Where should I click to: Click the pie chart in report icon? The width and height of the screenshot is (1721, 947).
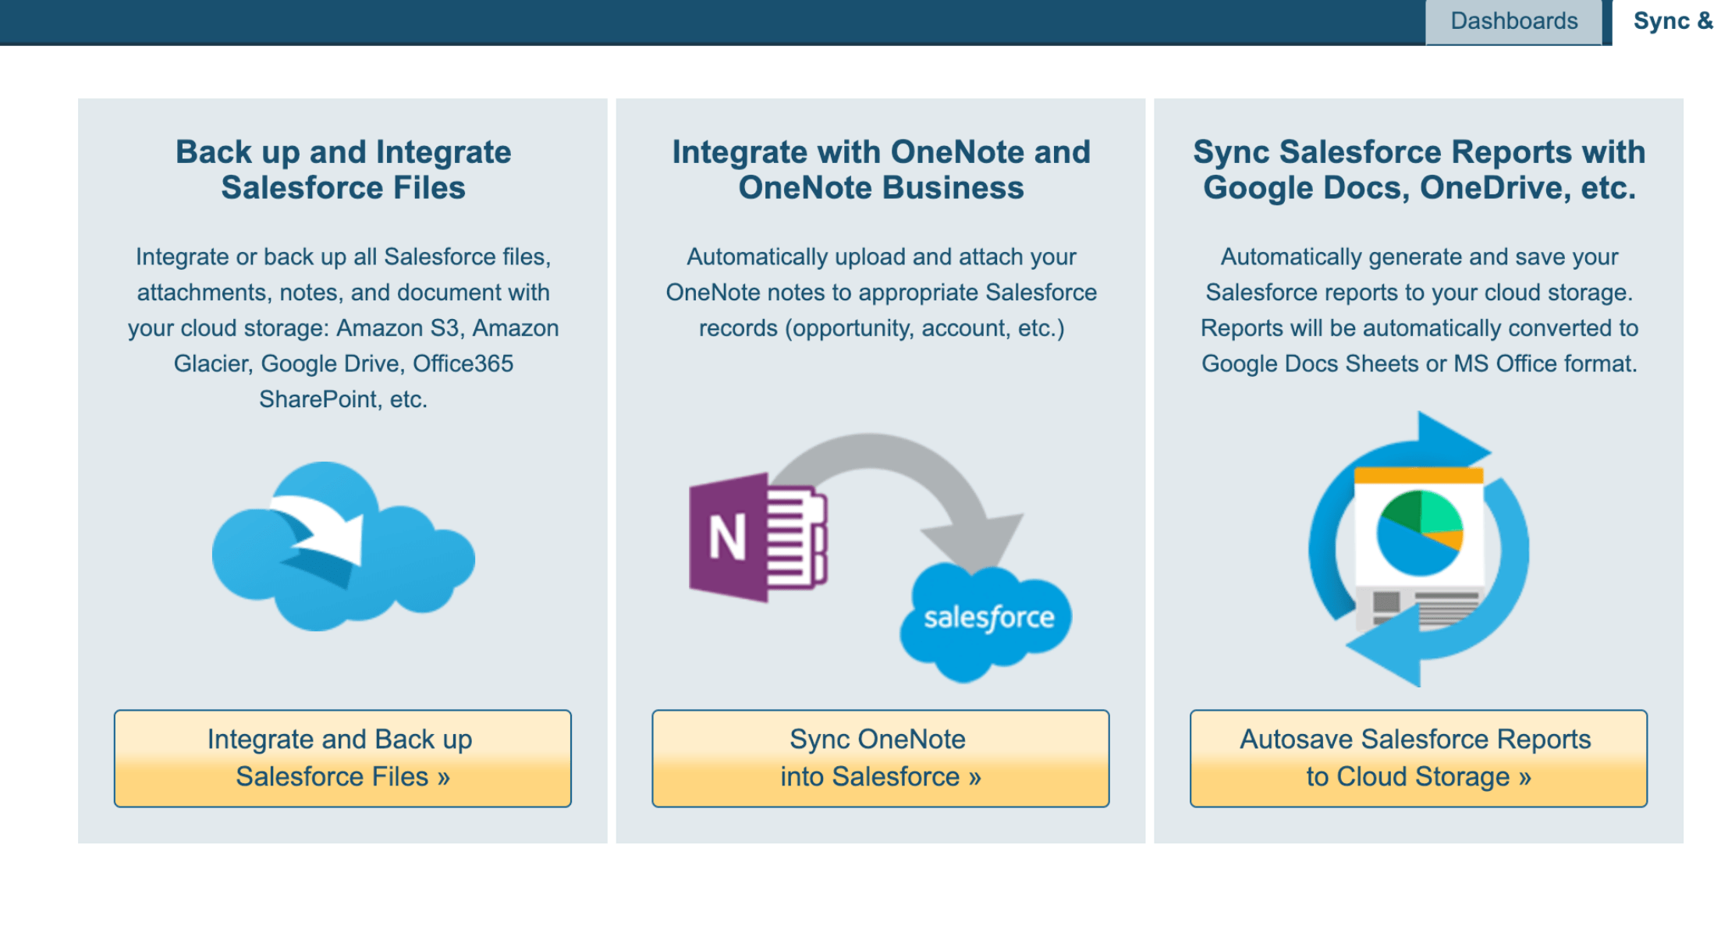point(1419,532)
